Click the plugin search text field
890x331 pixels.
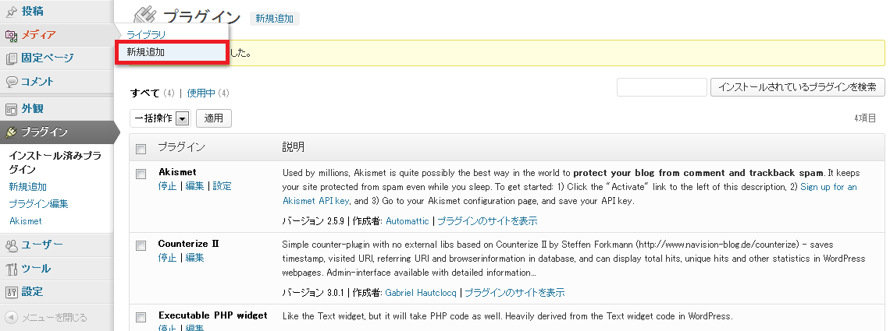coord(661,87)
